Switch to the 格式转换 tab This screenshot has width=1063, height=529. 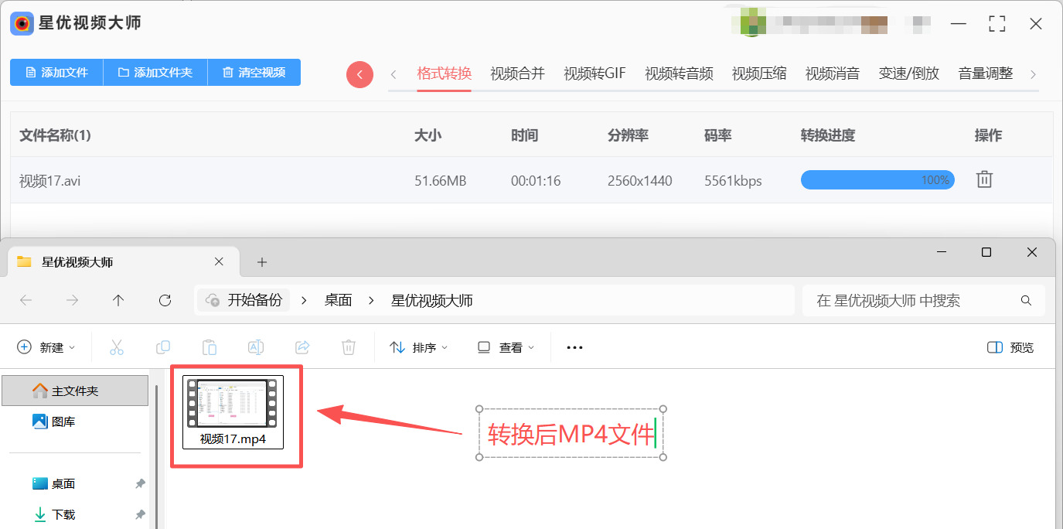point(444,73)
